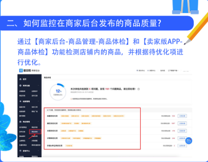
Task: Click the 主图待优化项 row label
Action: click(x=52, y=131)
